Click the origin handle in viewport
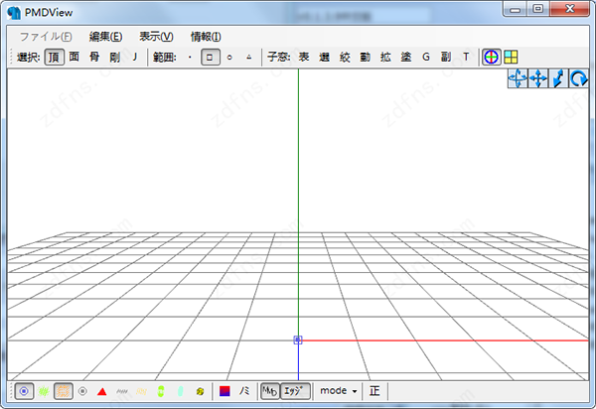This screenshot has height=409, width=596. click(297, 340)
